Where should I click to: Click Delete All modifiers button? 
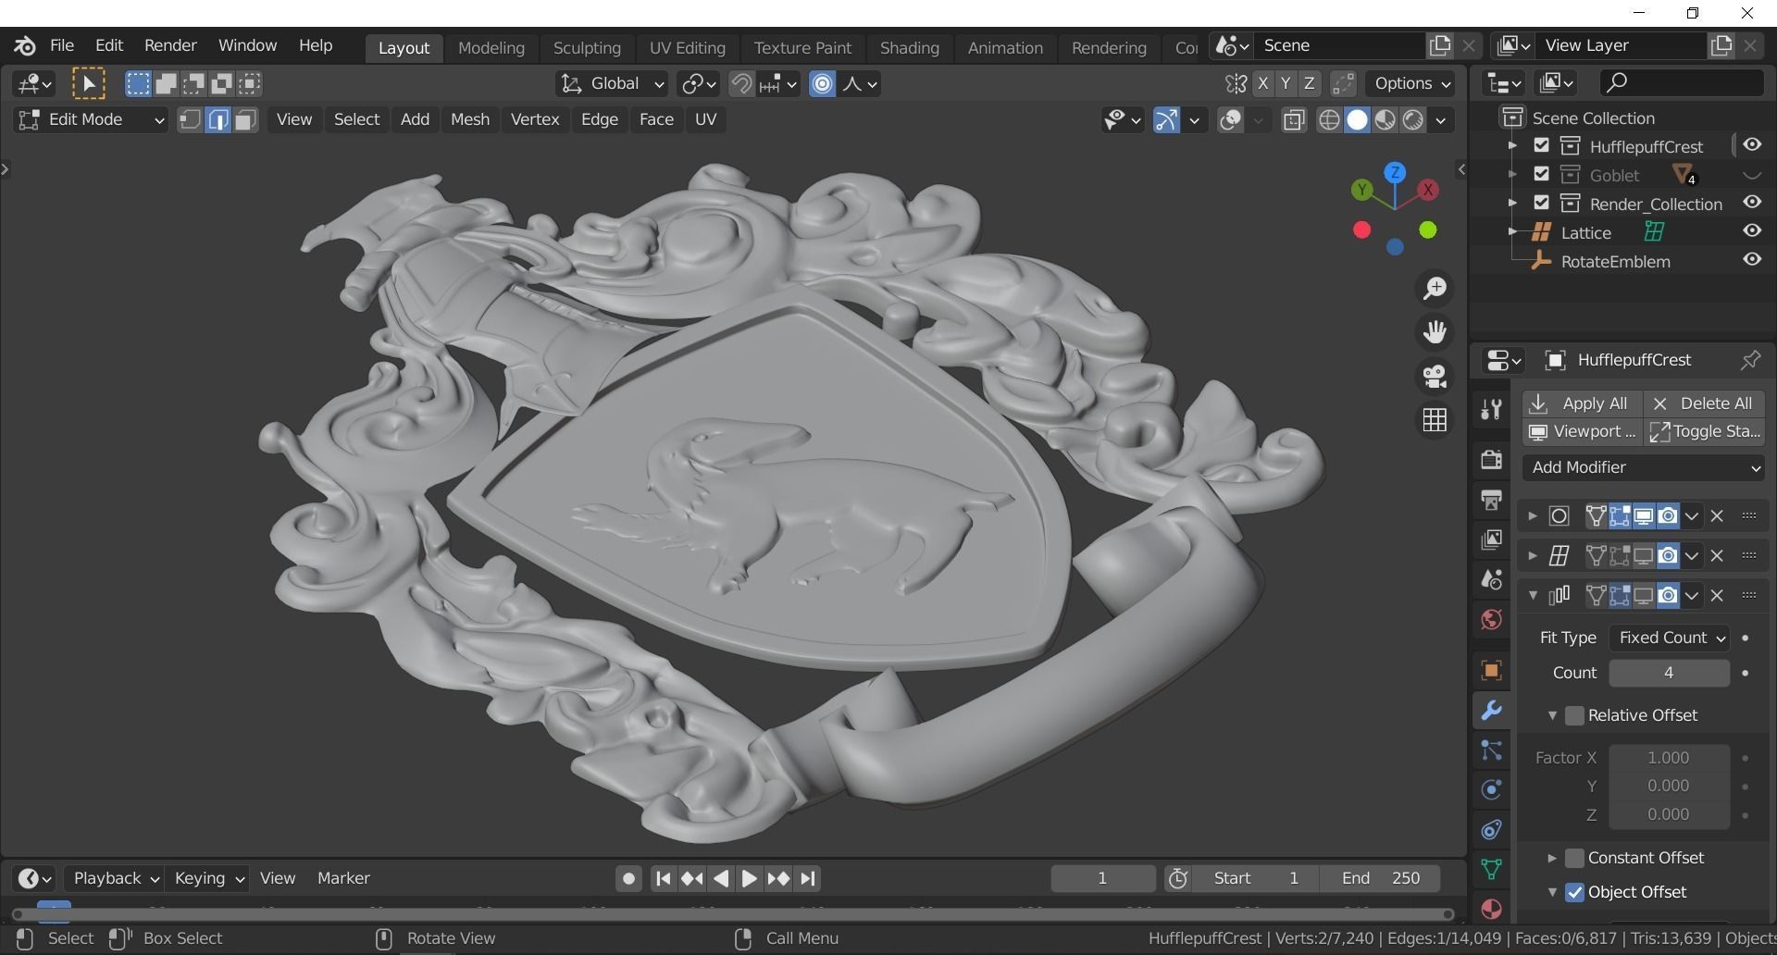tap(1705, 403)
